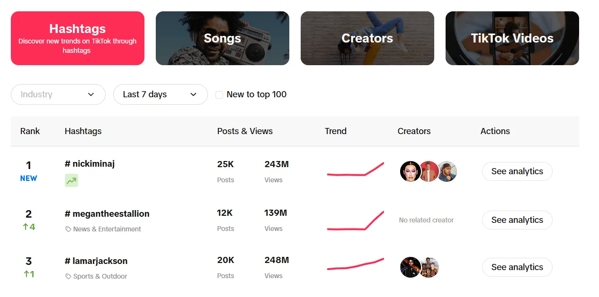This screenshot has width=599, height=297.
Task: Click the first creator avatar for #nickiminaj
Action: pos(410,171)
